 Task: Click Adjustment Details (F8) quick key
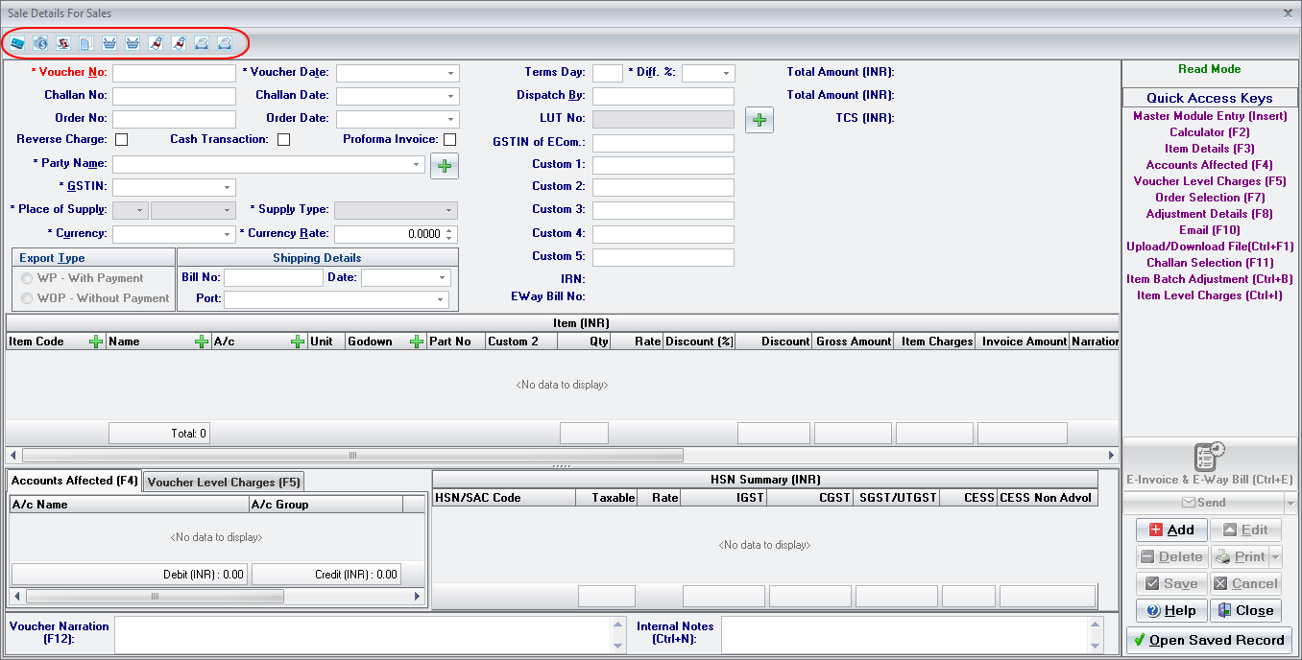[1210, 214]
